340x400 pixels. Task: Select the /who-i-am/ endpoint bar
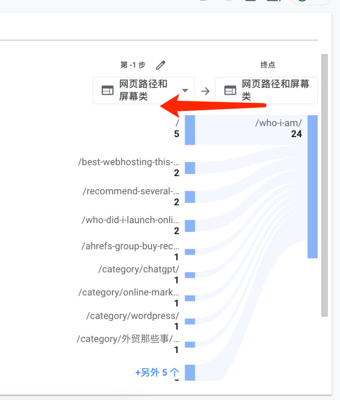pos(312,187)
